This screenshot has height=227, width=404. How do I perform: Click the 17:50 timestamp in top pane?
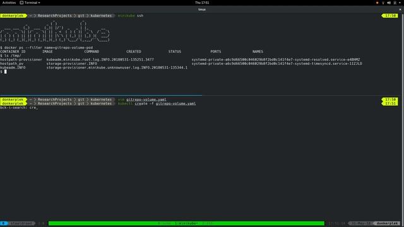[390, 16]
